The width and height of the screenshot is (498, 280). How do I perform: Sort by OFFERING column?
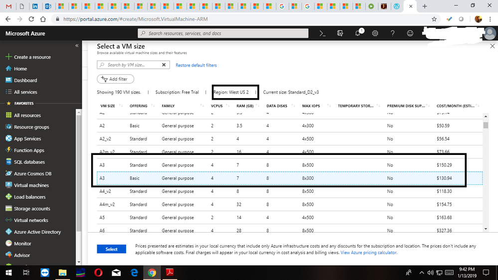tap(139, 106)
